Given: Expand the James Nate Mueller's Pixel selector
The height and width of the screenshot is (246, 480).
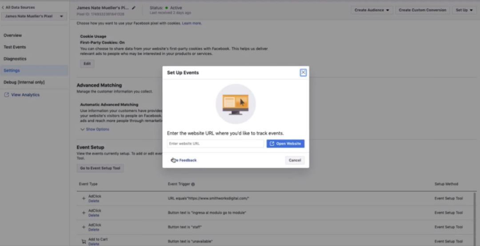Looking at the screenshot, I should click(34, 16).
